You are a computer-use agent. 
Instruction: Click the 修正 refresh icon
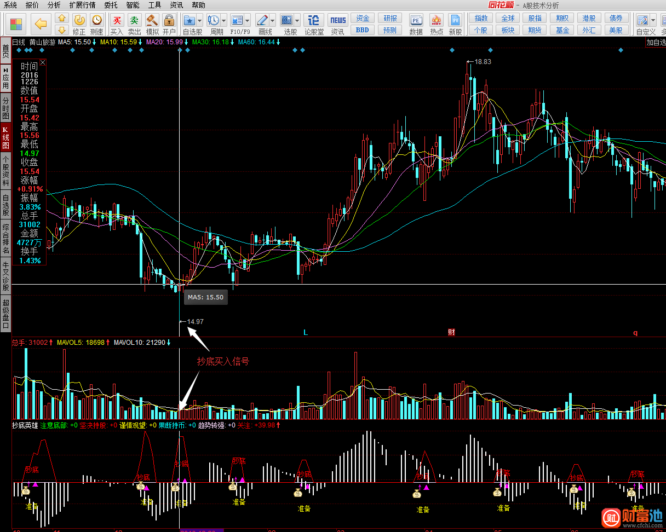(79, 20)
